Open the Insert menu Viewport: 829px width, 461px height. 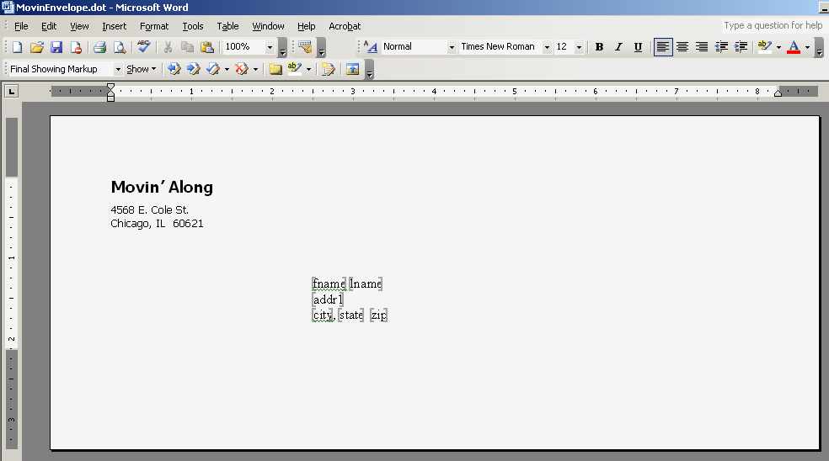coord(115,26)
